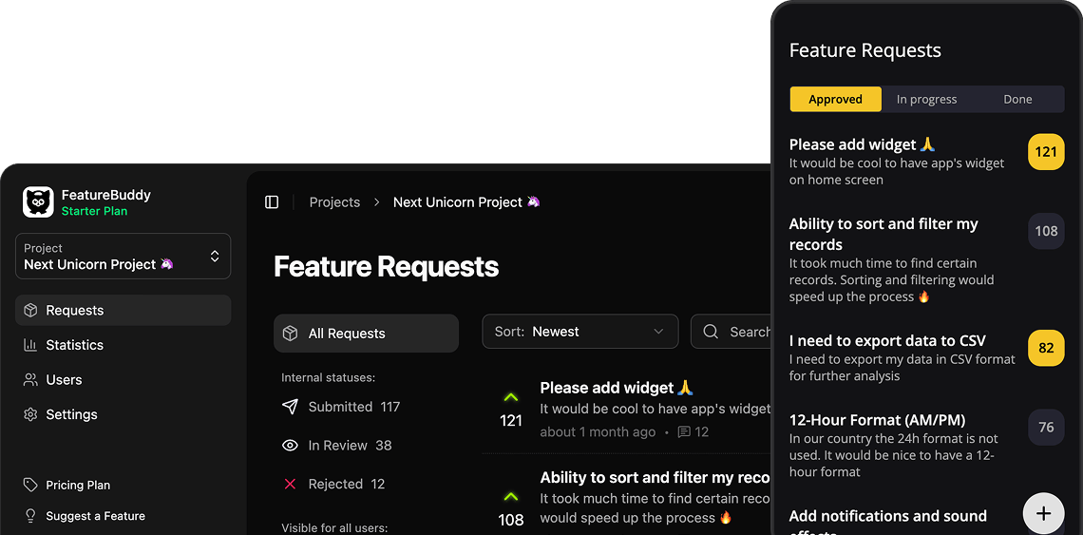Click the FeatureBuddy owl logo icon
The height and width of the screenshot is (535, 1083).
[x=38, y=202]
